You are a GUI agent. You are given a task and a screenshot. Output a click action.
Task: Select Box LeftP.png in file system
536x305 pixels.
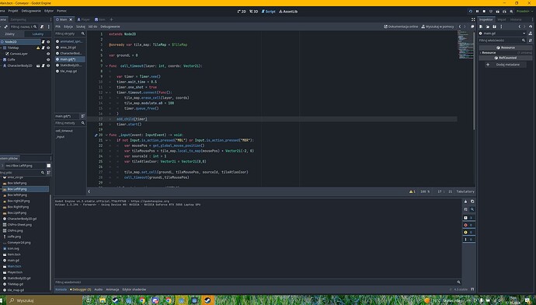(25, 189)
